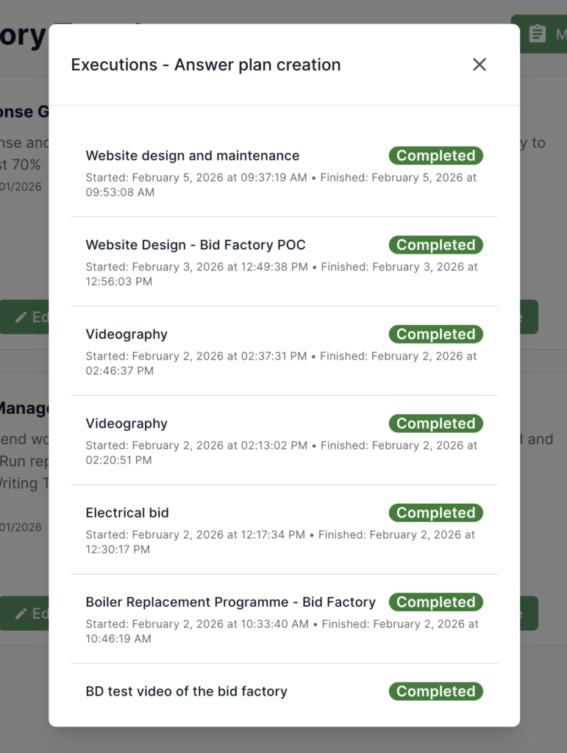Open the Website design and maintenance execution
The width and height of the screenshot is (567, 753).
point(193,156)
